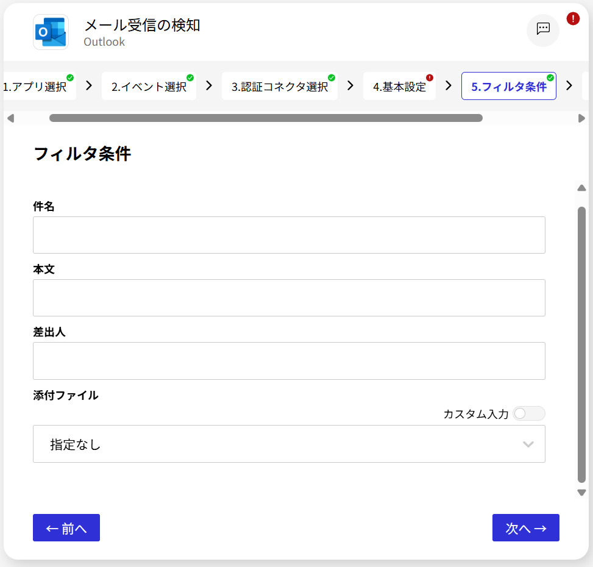Click the 前へ back button
593x567 pixels.
66,528
